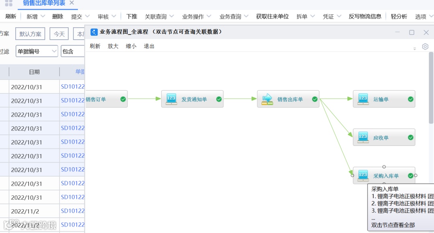
Task: Click 获取往来单位 in the toolbar
Action: coord(272,16)
